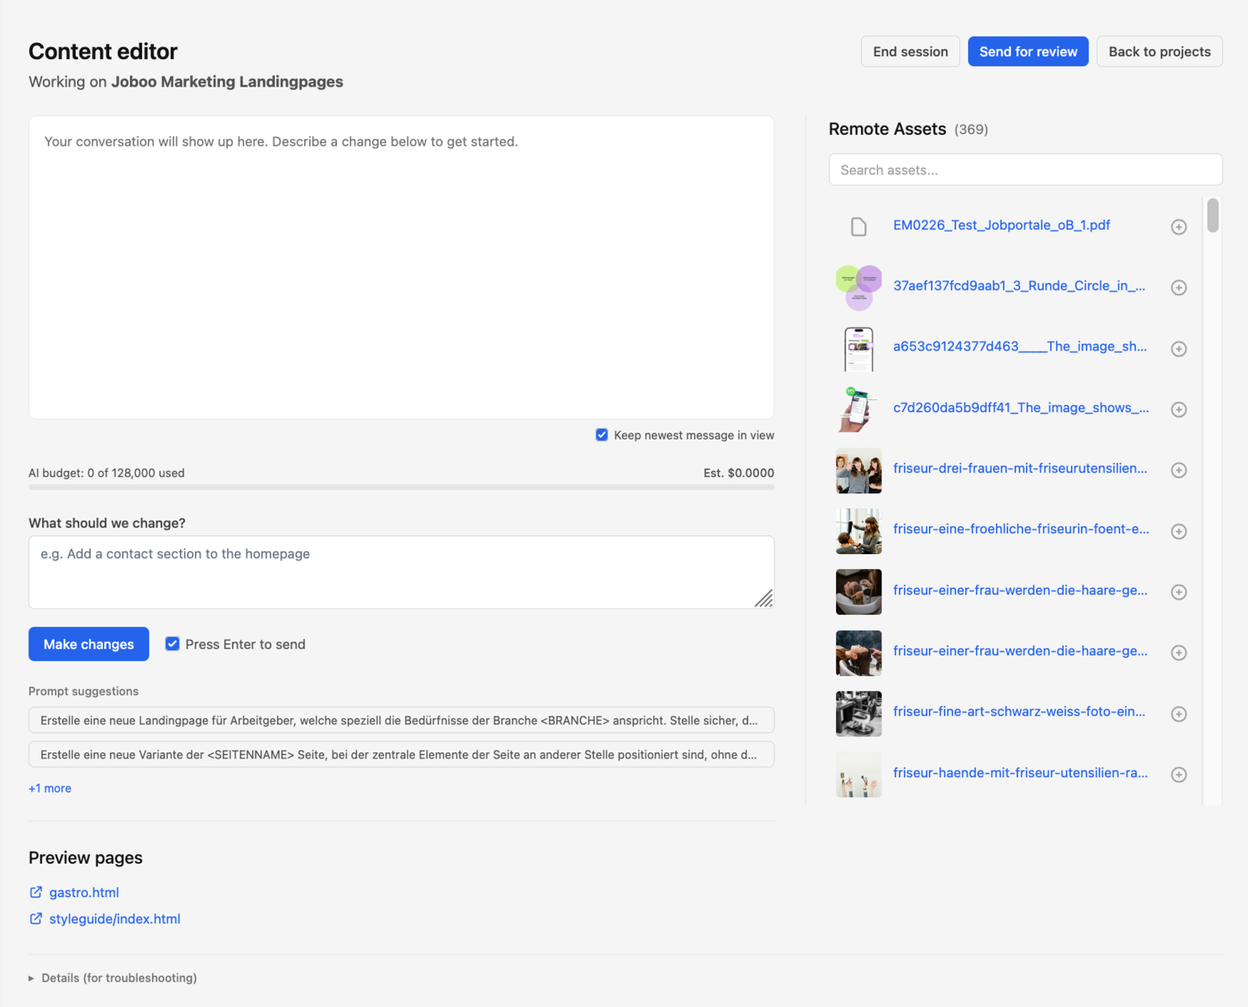Click the plus icon next to friseur-fine-art-schwarz-weiss photo
The height and width of the screenshot is (1007, 1248).
[x=1178, y=713]
